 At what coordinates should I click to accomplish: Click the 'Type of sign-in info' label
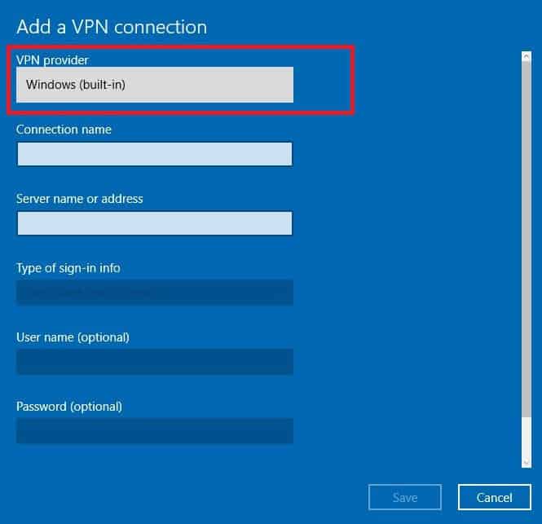(68, 268)
